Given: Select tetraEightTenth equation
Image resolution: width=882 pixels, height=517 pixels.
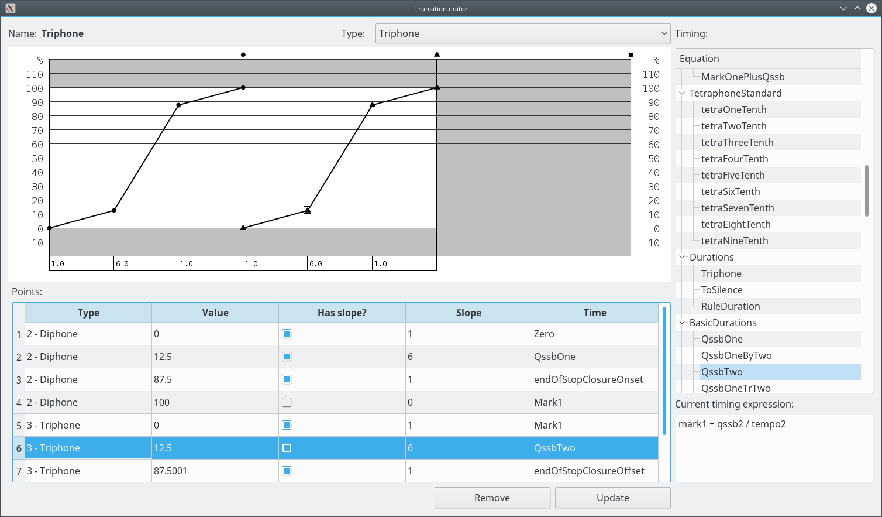Looking at the screenshot, I should click(736, 224).
